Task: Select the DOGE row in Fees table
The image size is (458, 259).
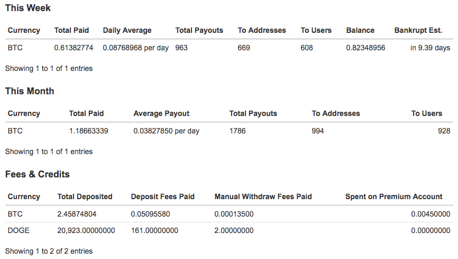Action: point(229,230)
